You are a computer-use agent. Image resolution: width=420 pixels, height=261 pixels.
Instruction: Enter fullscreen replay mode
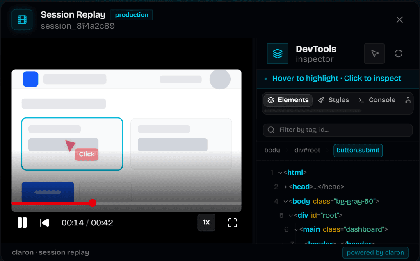233,223
